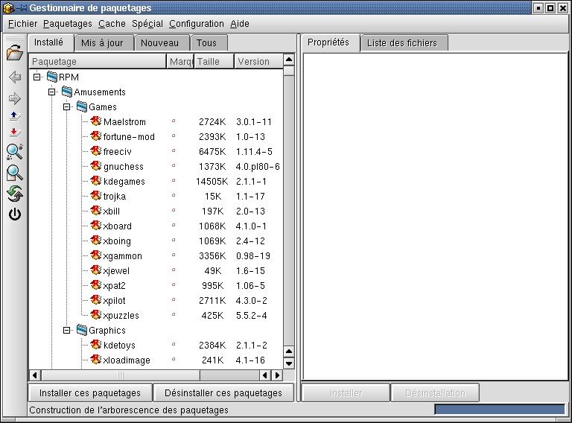
Task: Collapse the Amusements category
Action: click(x=51, y=92)
